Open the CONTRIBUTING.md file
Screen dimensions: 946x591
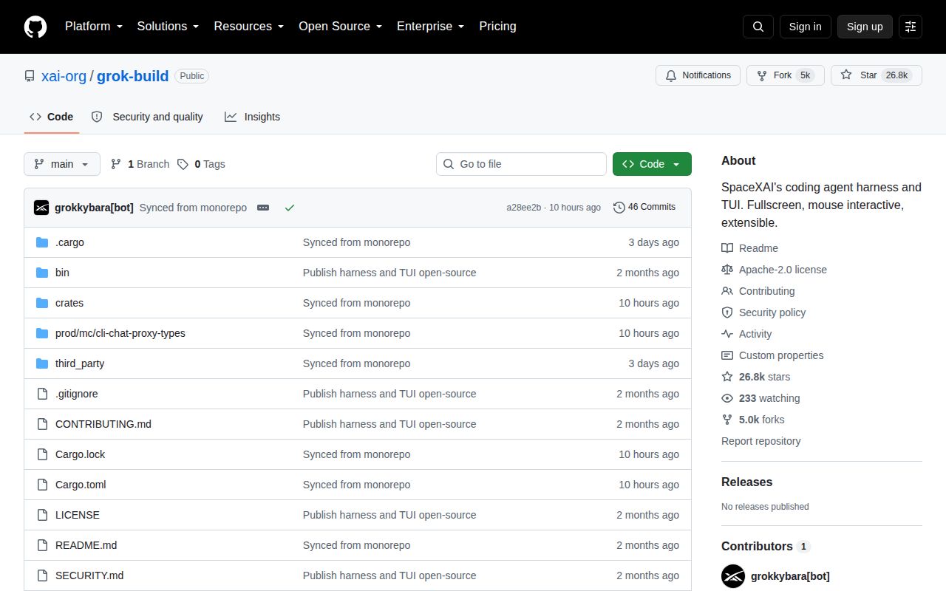point(103,424)
